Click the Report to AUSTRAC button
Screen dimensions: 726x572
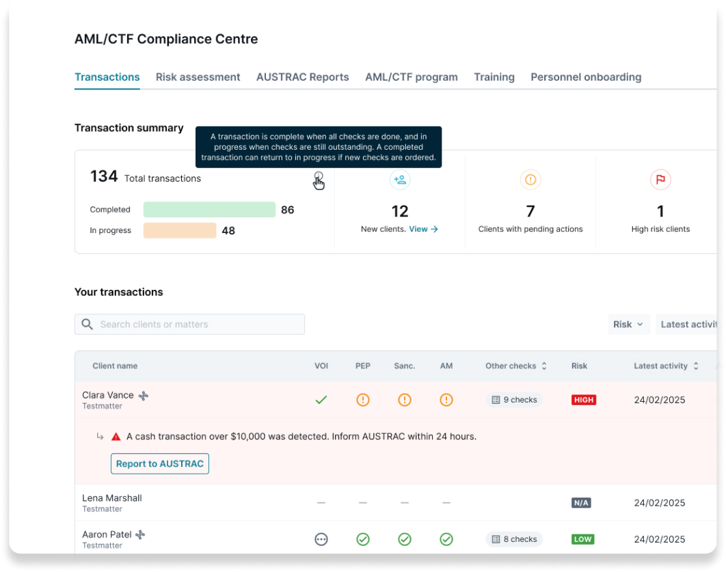[160, 464]
